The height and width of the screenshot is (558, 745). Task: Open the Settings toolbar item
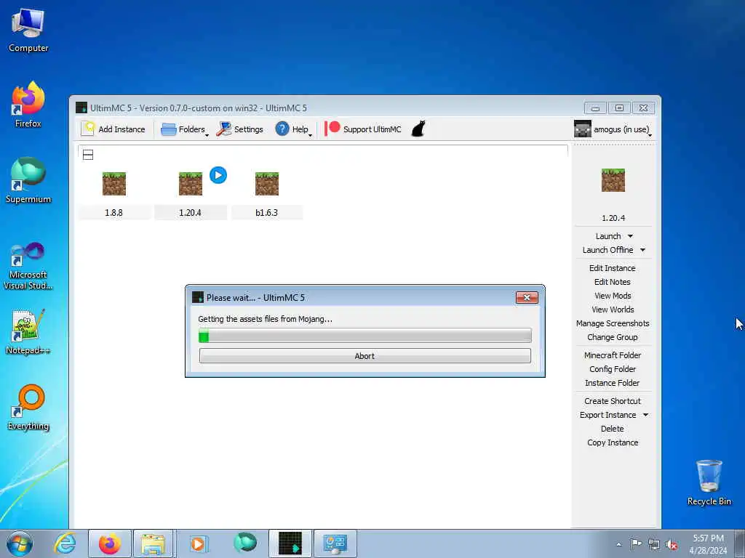[240, 129]
